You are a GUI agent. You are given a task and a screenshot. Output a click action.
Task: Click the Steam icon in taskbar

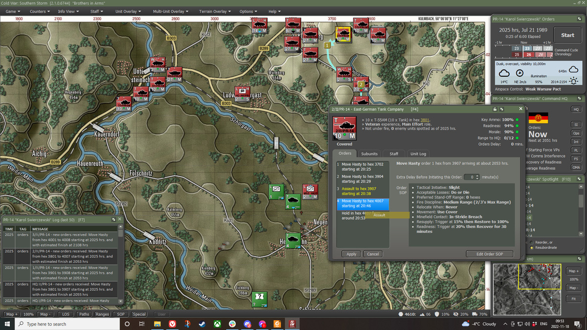pos(202,324)
